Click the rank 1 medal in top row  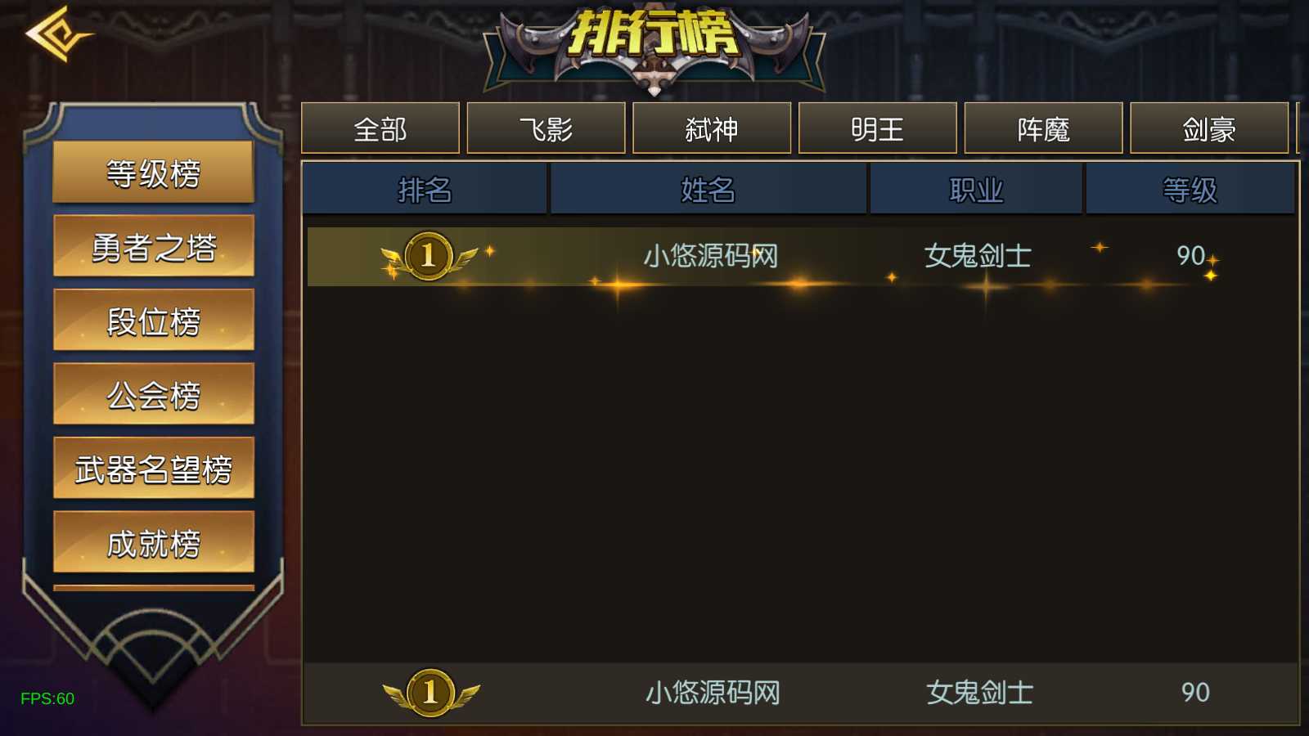point(429,256)
